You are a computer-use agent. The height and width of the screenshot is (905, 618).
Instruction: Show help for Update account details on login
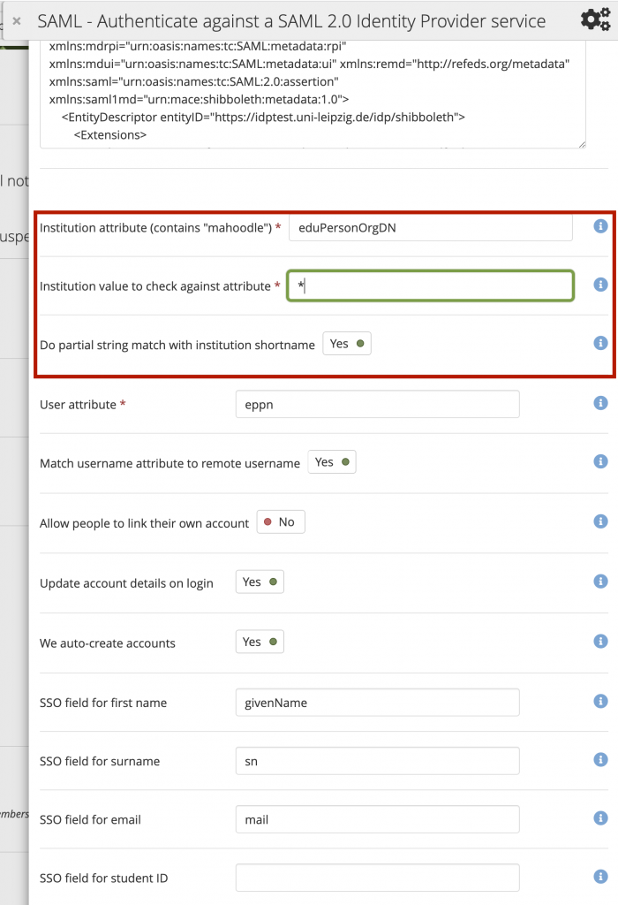pyautogui.click(x=600, y=582)
